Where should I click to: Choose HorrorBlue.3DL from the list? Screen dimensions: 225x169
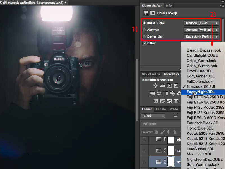coord(202,128)
